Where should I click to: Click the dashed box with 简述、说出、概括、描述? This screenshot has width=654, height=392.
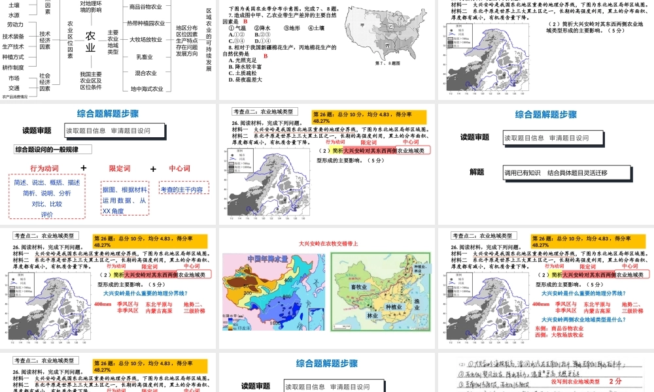pyautogui.click(x=46, y=197)
